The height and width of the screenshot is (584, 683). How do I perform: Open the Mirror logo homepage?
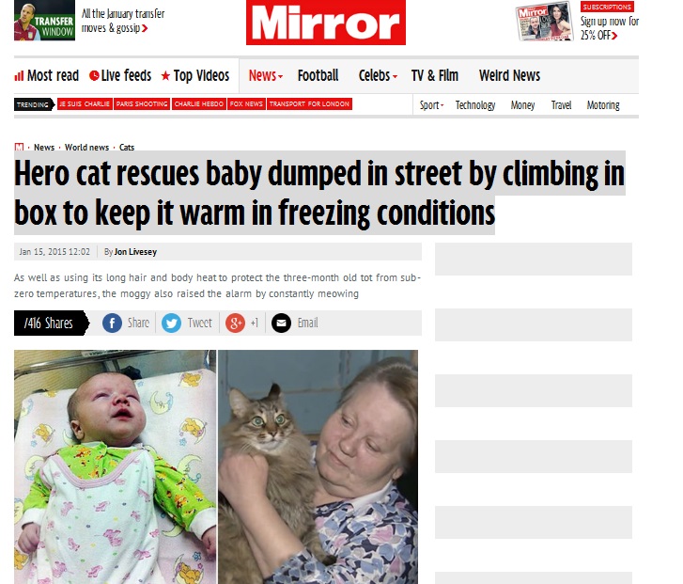[x=326, y=23]
